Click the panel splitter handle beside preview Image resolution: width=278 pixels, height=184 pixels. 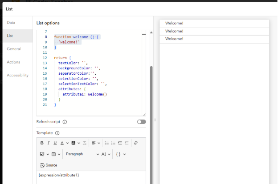[155, 120]
